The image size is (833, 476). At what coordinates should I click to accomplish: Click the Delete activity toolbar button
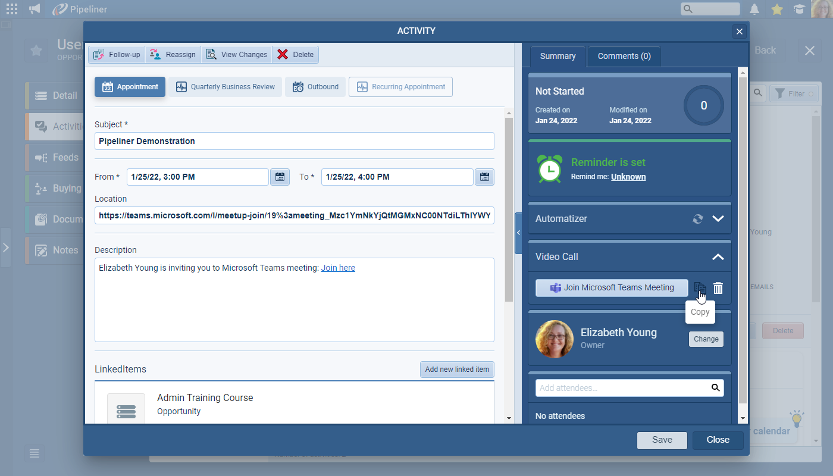296,55
